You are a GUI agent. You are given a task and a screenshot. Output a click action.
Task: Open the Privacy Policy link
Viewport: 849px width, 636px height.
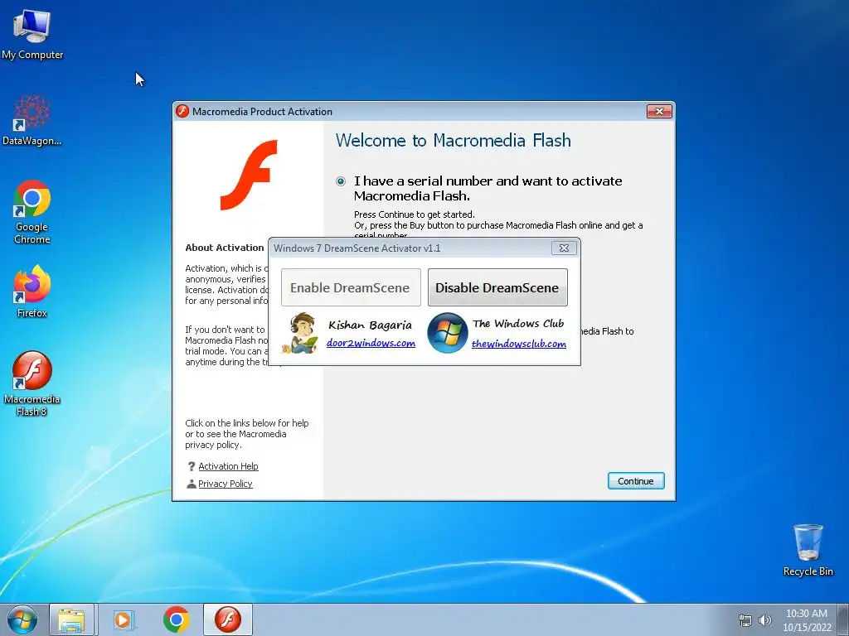coord(226,484)
